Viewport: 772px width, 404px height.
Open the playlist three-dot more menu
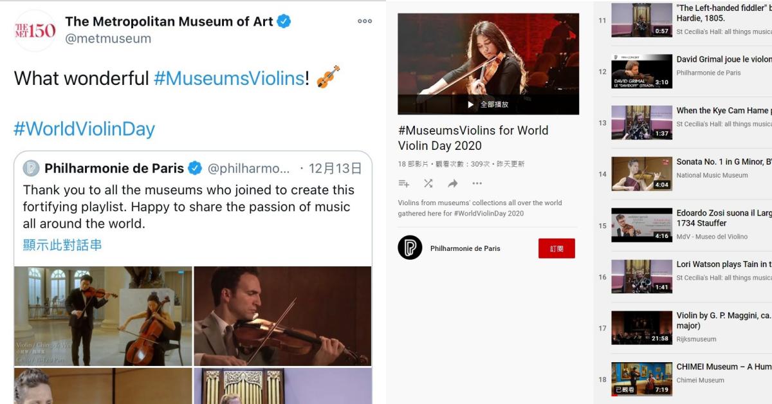(x=477, y=184)
